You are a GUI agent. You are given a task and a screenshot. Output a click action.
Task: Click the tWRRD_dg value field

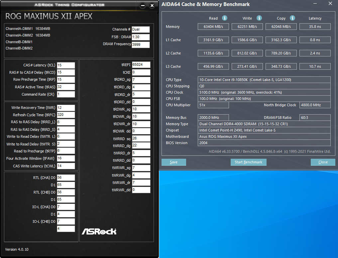(141, 145)
